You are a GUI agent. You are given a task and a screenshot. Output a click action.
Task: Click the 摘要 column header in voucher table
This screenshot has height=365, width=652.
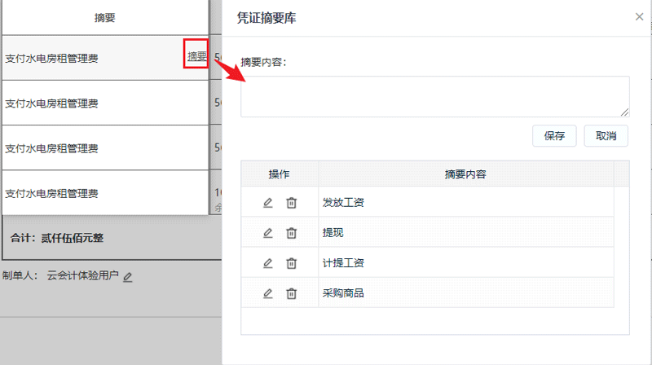[105, 17]
